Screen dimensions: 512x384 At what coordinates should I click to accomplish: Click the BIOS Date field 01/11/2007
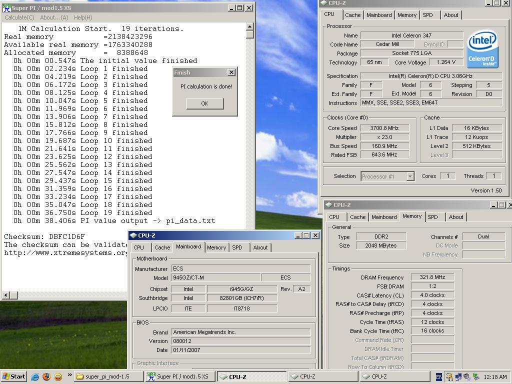[x=241, y=350]
